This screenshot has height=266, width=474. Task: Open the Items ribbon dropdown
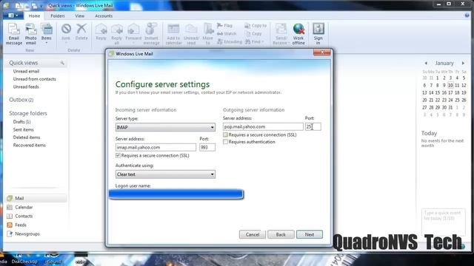pos(46,35)
